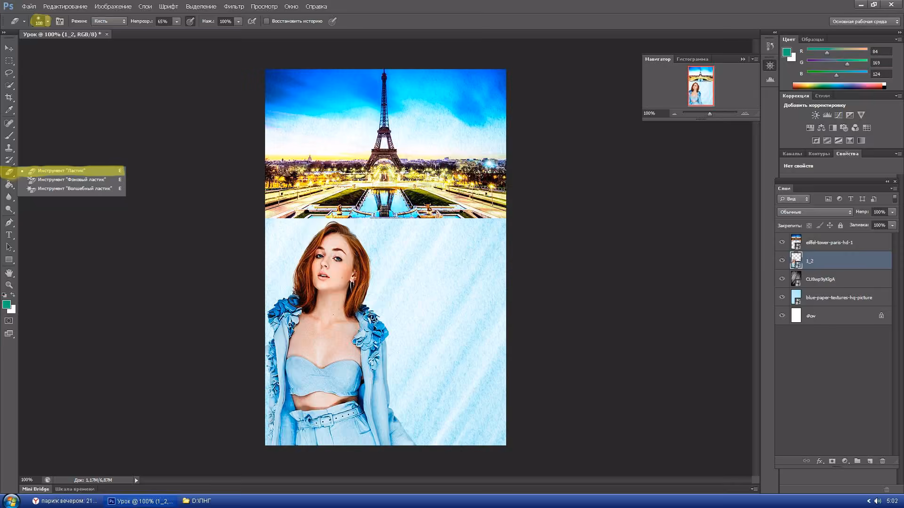Hide the blue-paper-textures-hq-picture layer
The image size is (904, 508).
(x=782, y=297)
